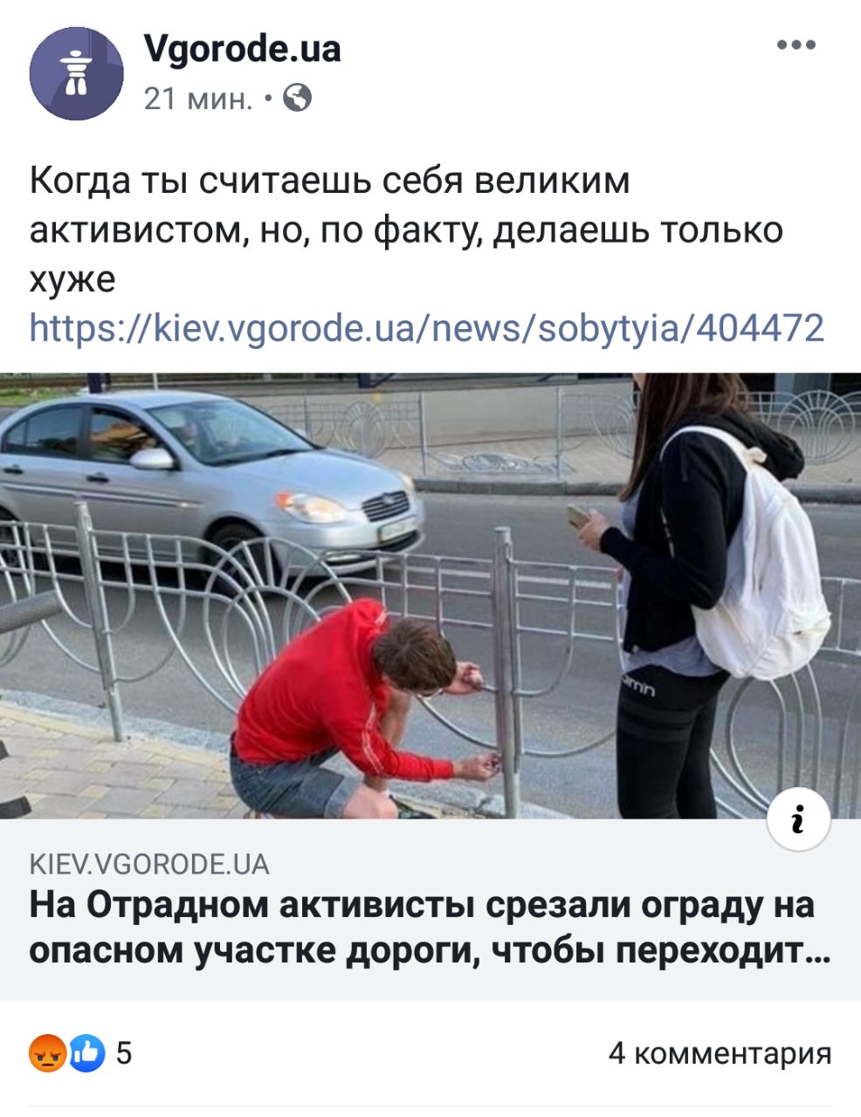Open the headline 'На Отрадном активисты срезали ограду'
Image resolution: width=861 pixels, height=1117 pixels.
[422, 905]
